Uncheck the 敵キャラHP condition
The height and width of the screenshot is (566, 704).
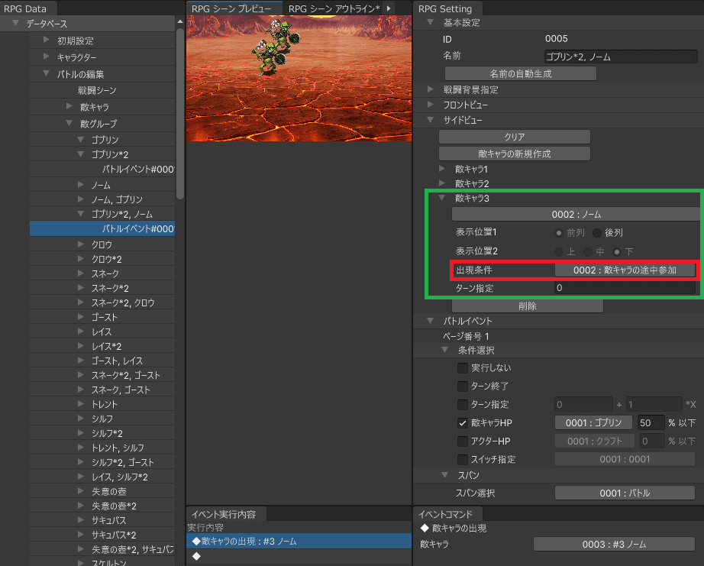pyautogui.click(x=463, y=423)
